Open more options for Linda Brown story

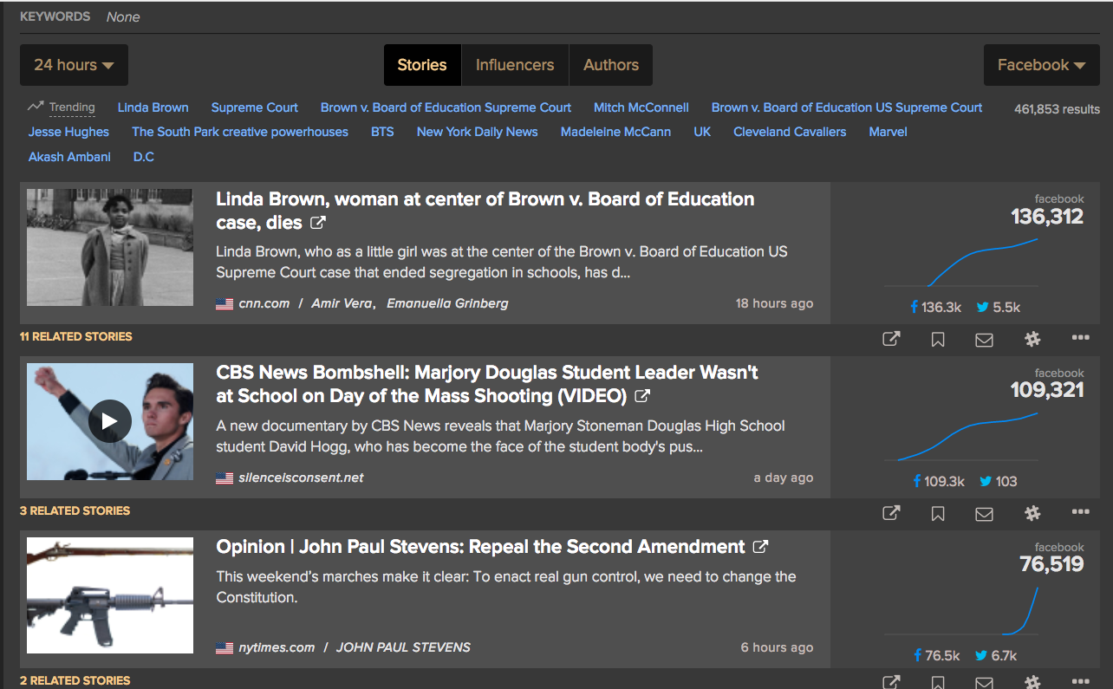pos(1080,337)
